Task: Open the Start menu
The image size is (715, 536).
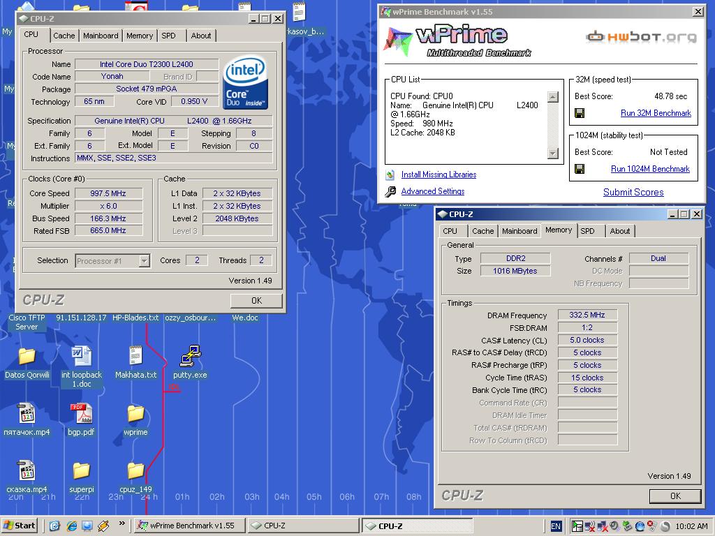Action: point(19,526)
